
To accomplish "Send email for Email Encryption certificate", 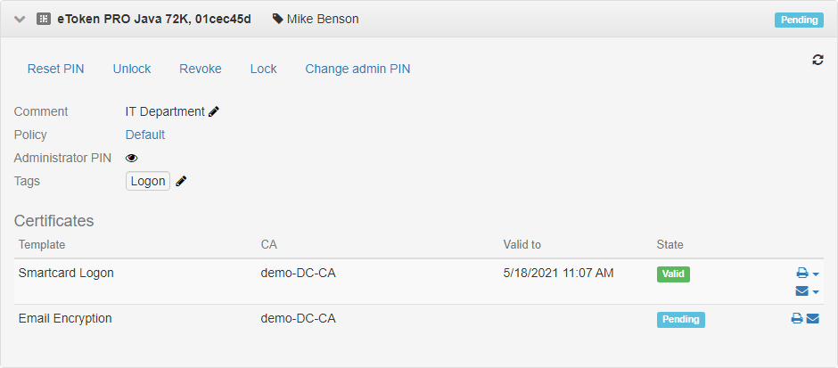I will (813, 318).
